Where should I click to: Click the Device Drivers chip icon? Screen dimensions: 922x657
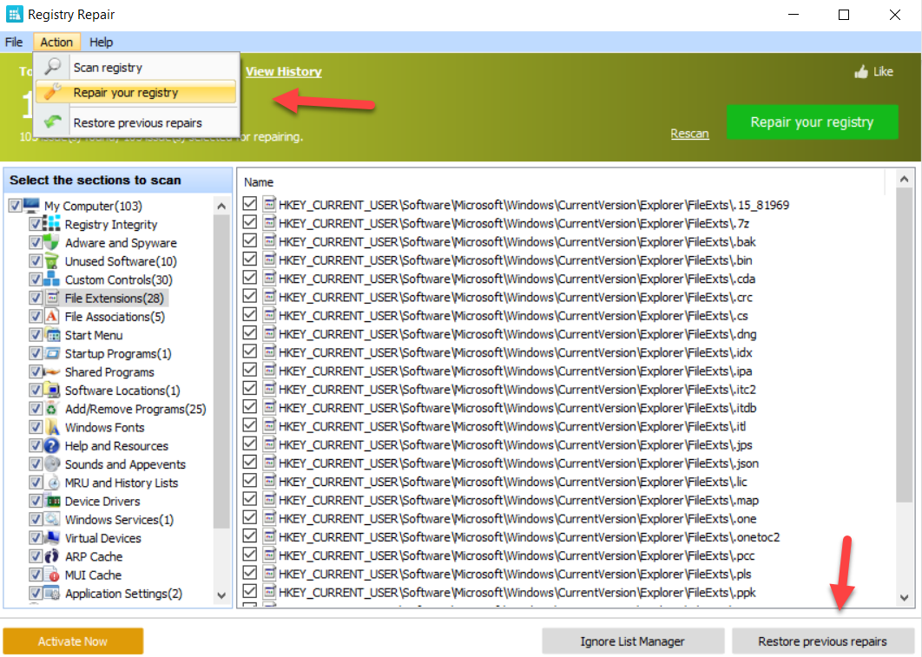(53, 502)
